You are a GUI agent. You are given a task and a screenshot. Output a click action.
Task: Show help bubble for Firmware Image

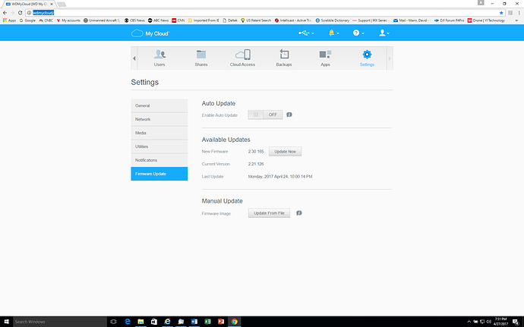299,213
